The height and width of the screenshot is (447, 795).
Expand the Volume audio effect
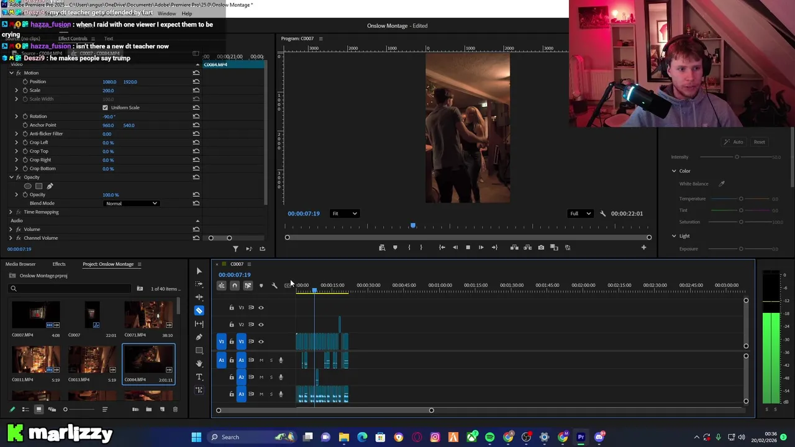tap(11, 229)
